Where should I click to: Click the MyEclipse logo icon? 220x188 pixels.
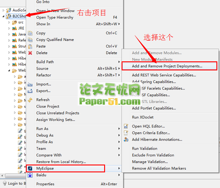click(x=30, y=168)
